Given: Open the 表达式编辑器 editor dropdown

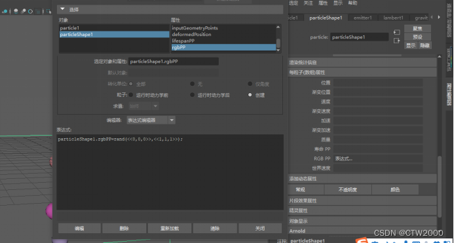Looking at the screenshot, I should (x=151, y=121).
